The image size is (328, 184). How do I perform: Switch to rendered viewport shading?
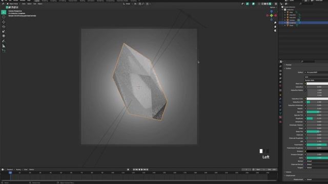pyautogui.click(x=270, y=4)
